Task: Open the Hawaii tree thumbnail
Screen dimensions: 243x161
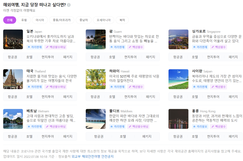Action: 96,79
